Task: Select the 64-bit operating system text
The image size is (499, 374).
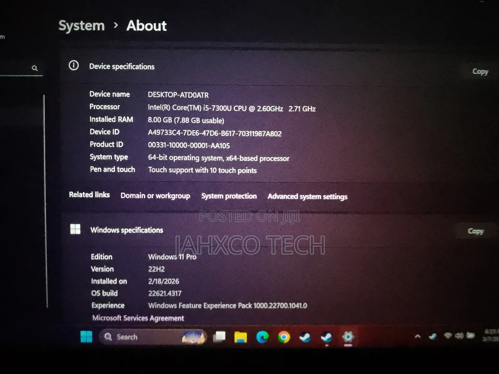Action: tap(219, 158)
